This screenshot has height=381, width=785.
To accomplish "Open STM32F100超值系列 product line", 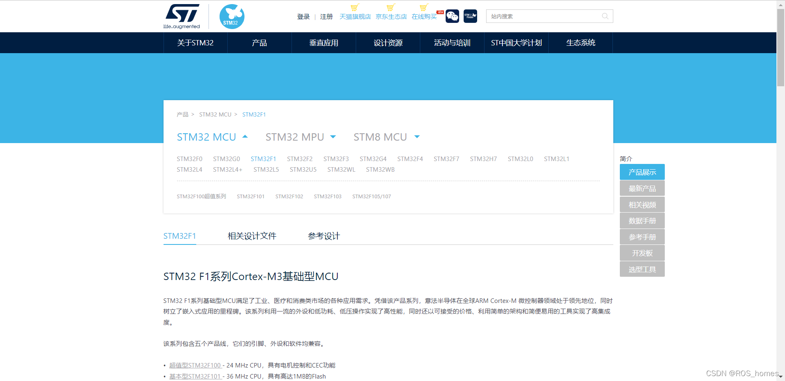I will tap(201, 197).
